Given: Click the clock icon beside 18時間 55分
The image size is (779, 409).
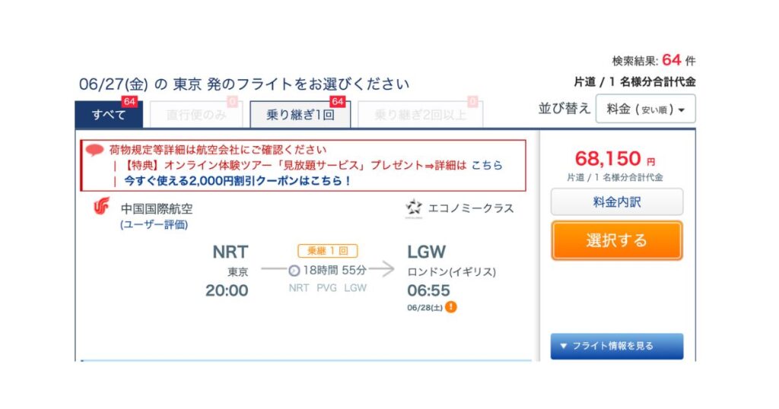Looking at the screenshot, I should coord(294,271).
